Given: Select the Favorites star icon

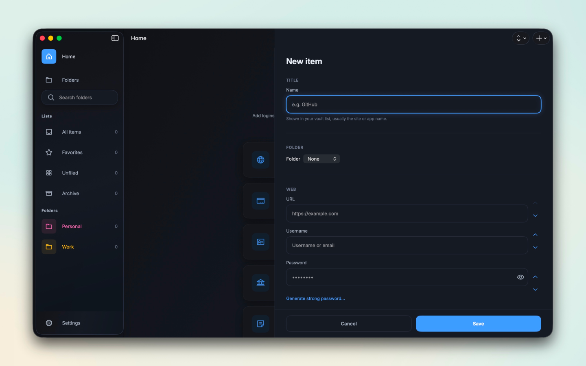Looking at the screenshot, I should coord(49,152).
